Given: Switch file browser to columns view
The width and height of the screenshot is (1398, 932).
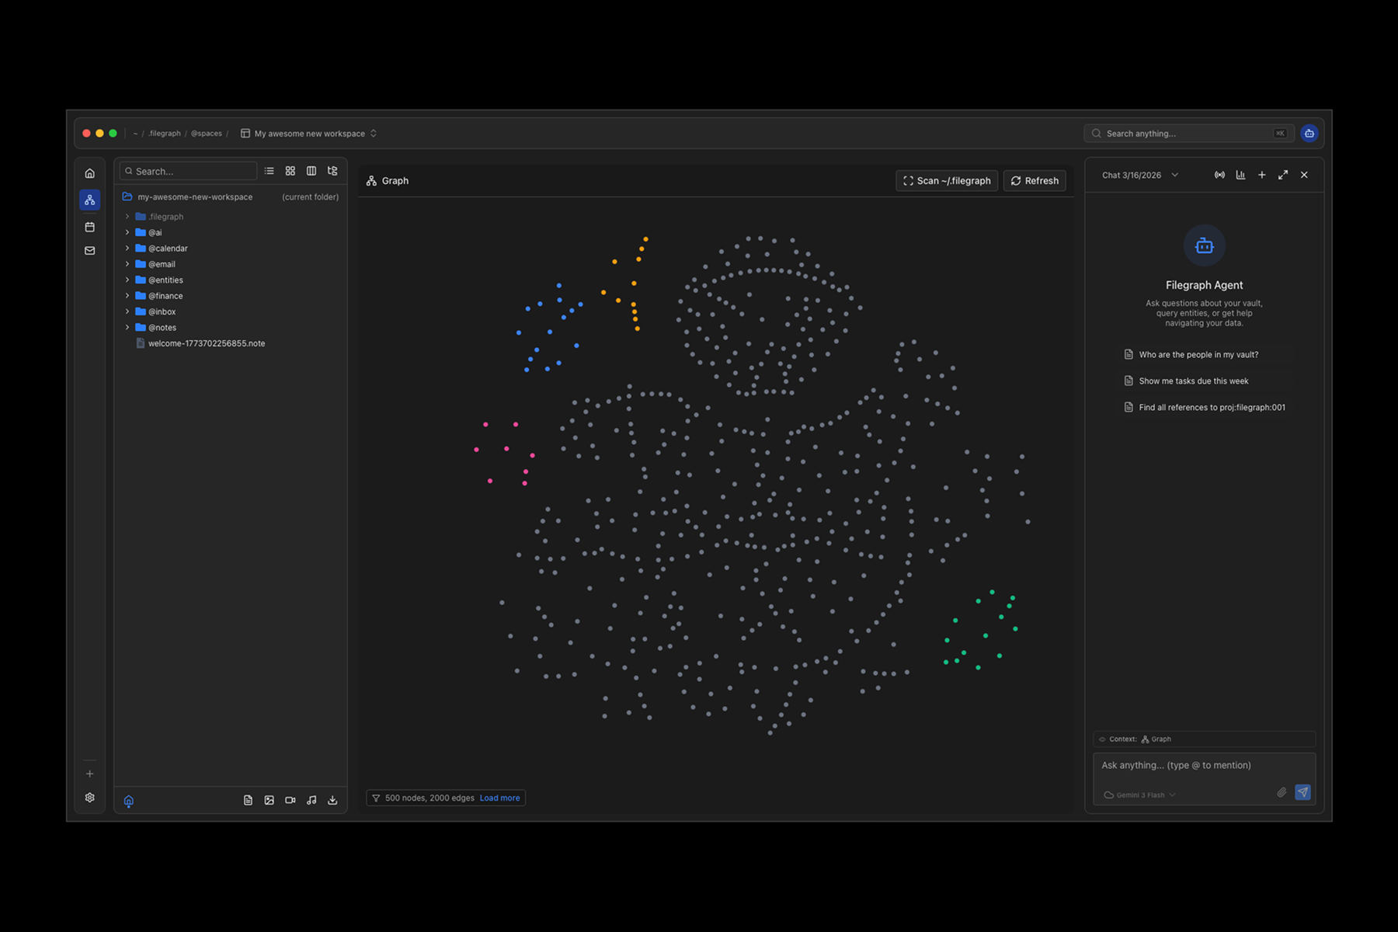Looking at the screenshot, I should tap(311, 171).
